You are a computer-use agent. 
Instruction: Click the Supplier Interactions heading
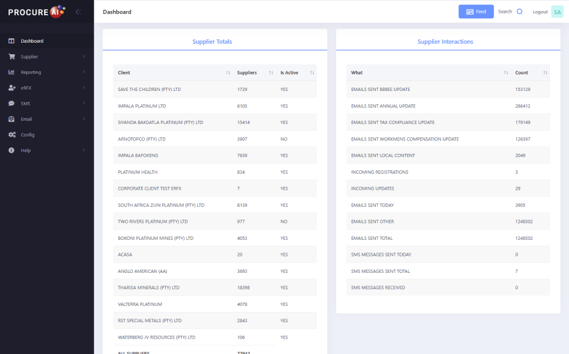445,42
